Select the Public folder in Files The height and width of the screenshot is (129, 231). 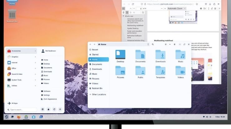140,72
